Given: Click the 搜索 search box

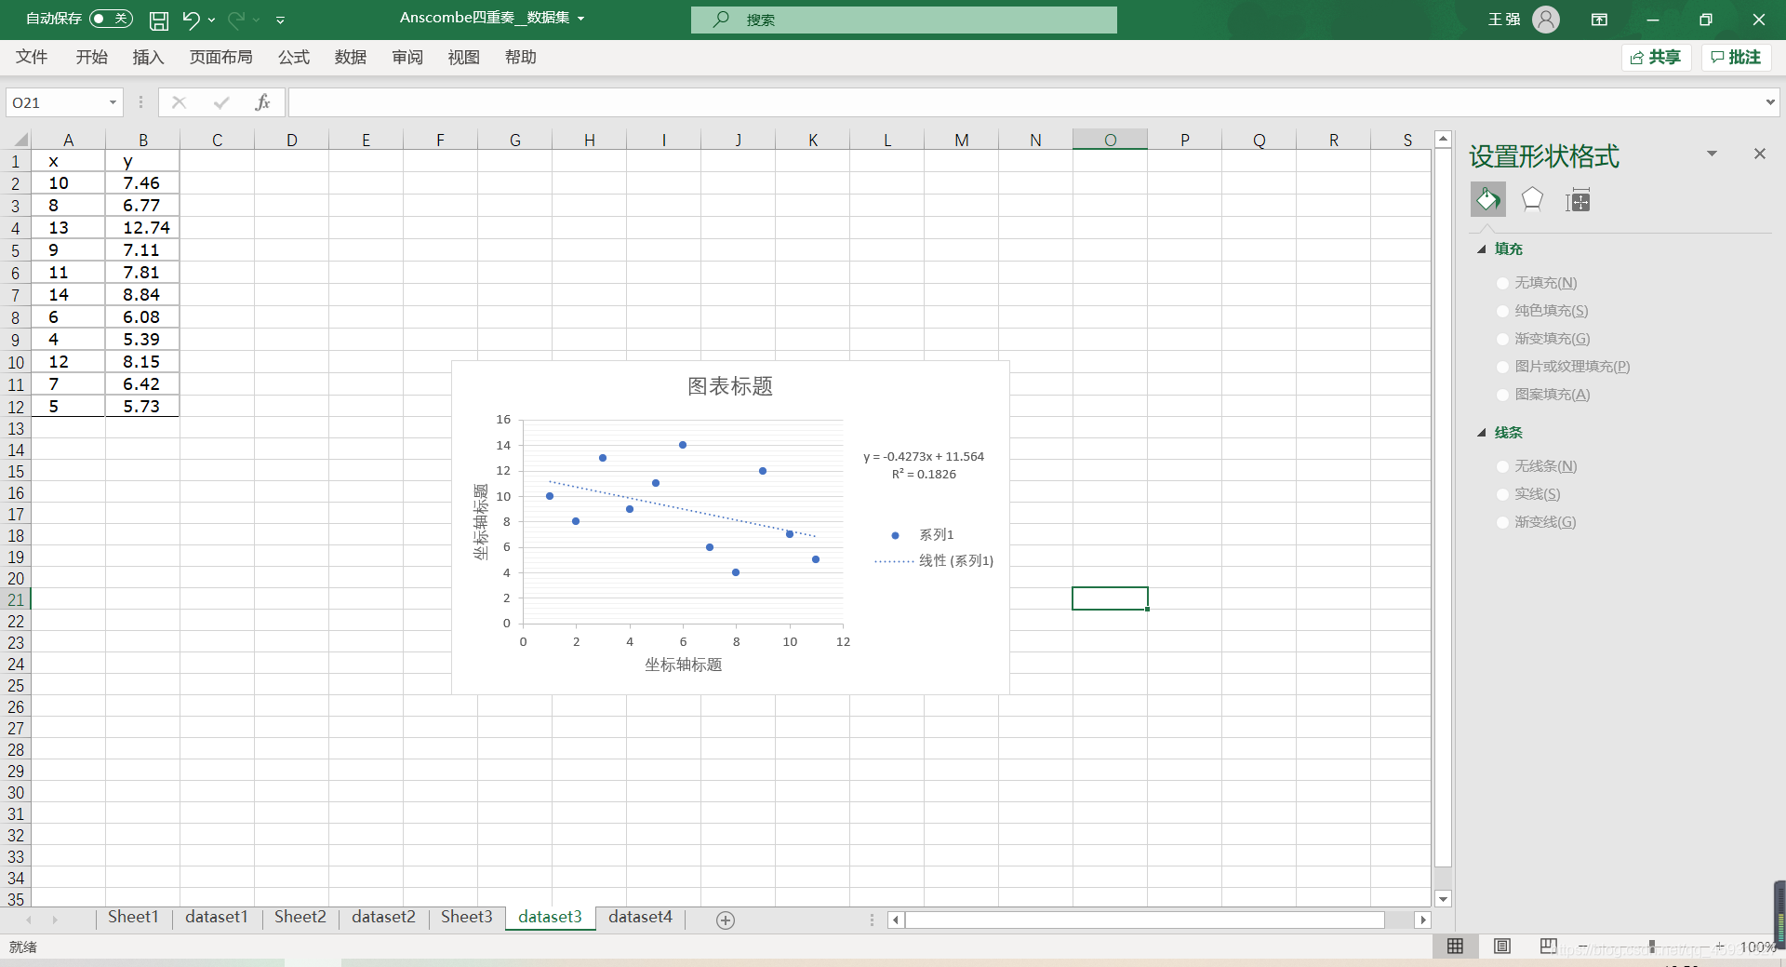Looking at the screenshot, I should [903, 20].
